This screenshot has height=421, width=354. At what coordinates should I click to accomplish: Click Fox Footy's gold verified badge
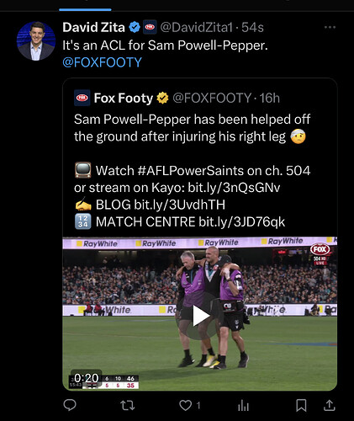coord(162,98)
